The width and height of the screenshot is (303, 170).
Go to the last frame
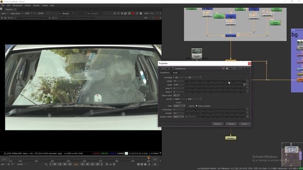point(98,164)
